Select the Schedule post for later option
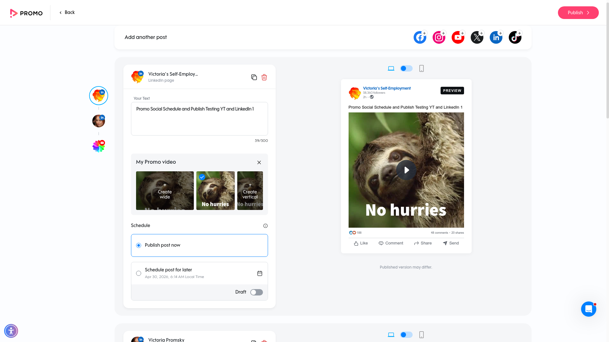Viewport: 609px width, 342px height. tap(138, 273)
